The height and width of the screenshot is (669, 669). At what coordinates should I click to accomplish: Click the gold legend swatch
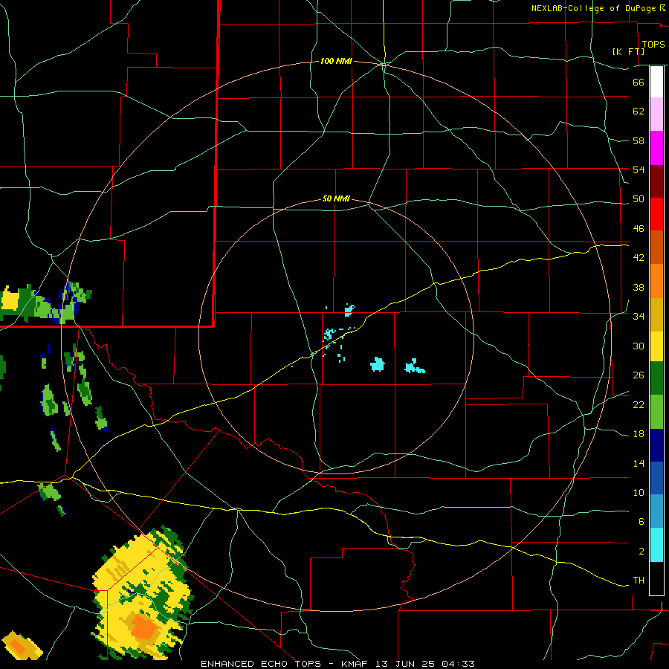(x=656, y=314)
